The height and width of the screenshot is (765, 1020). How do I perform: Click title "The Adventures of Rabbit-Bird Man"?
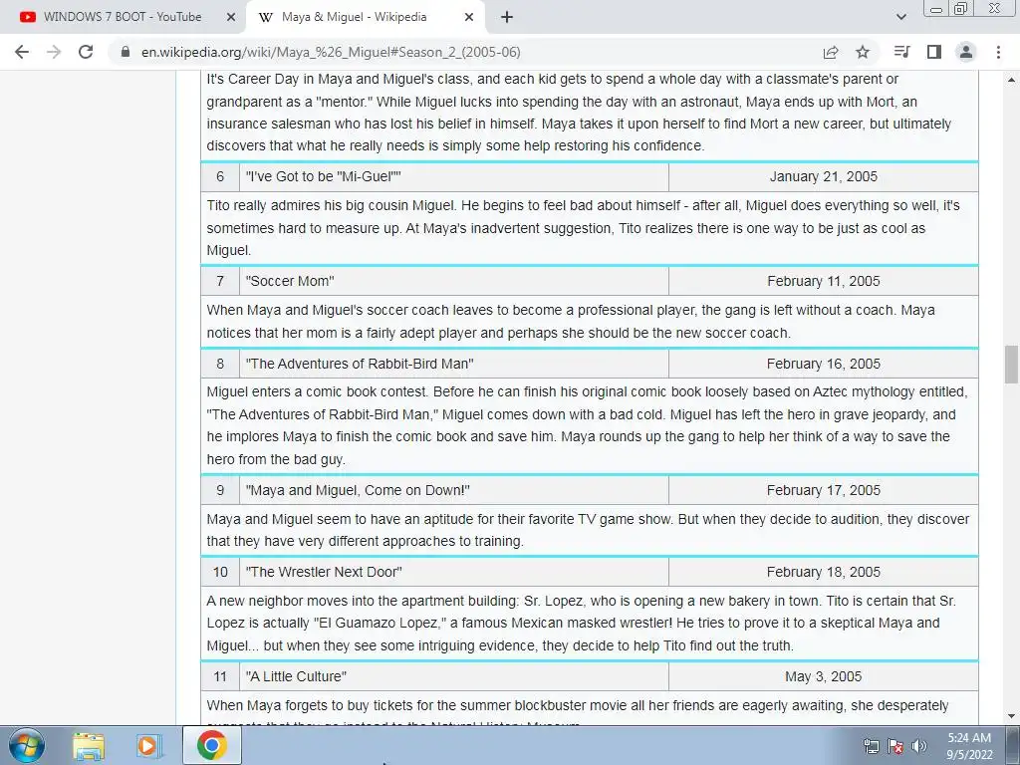359,364
